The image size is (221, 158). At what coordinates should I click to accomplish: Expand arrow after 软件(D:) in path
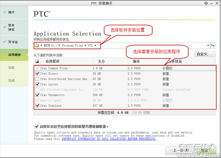(x=59, y=45)
